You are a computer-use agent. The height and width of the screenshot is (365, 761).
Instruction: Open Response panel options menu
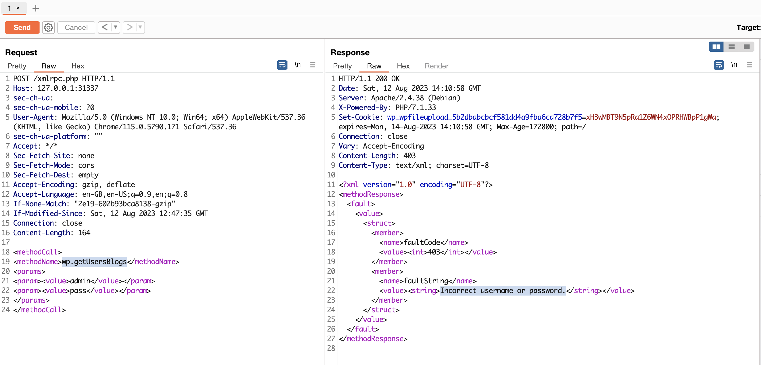pyautogui.click(x=750, y=65)
